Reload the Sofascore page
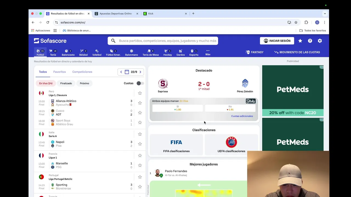 (x=48, y=22)
